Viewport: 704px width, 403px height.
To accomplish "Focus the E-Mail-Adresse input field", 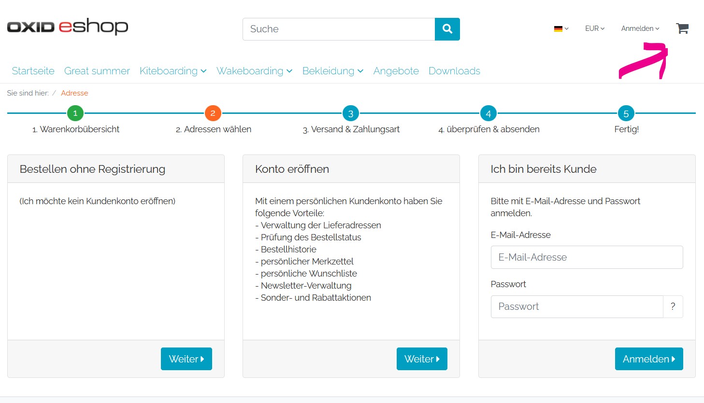I will [x=587, y=257].
